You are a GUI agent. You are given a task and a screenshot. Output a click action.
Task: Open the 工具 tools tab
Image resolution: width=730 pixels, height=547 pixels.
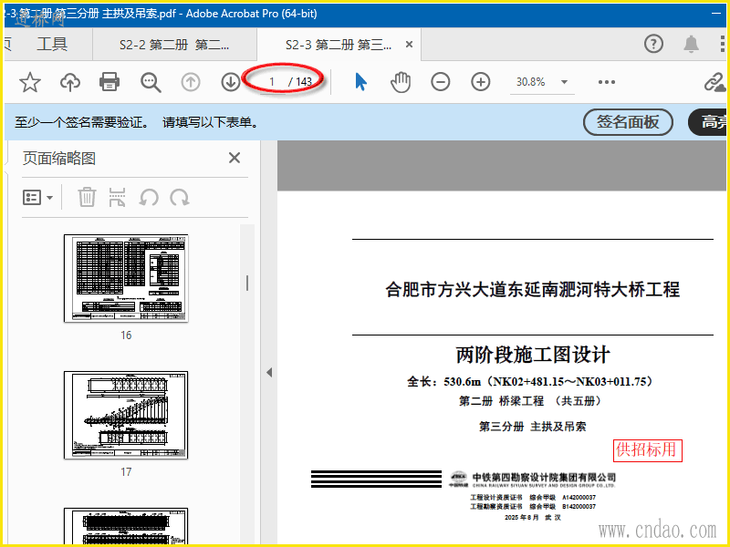pos(52,44)
